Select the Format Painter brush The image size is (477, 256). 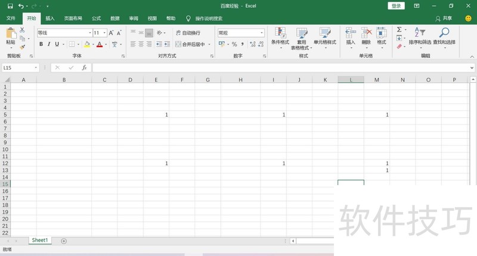23,46
